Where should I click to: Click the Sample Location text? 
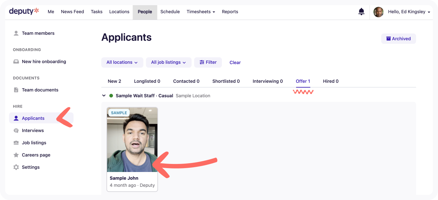pyautogui.click(x=193, y=96)
